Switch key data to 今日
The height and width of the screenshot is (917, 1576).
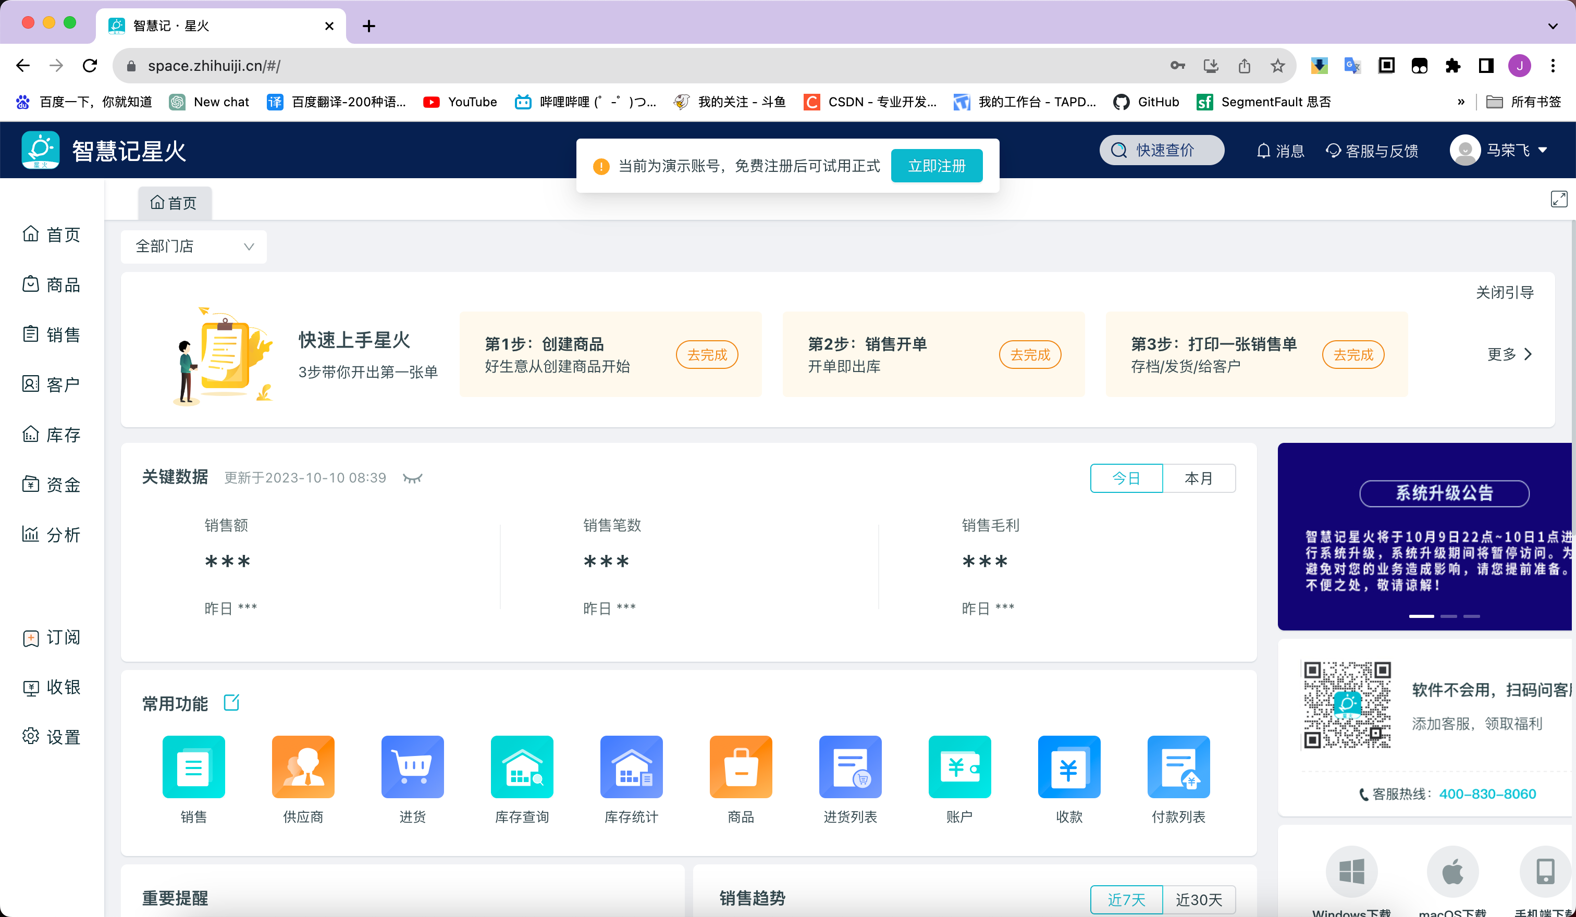(1126, 478)
